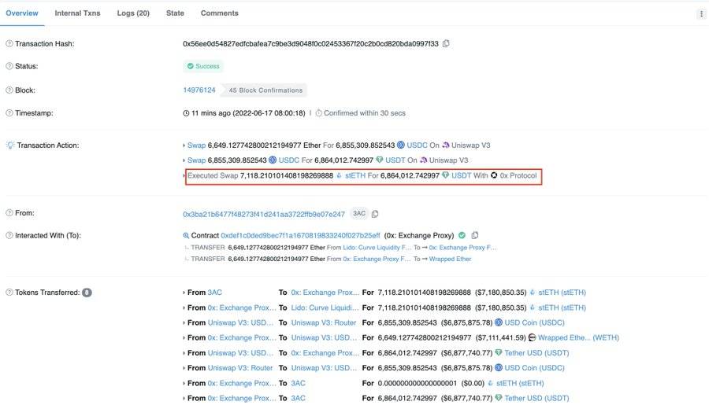Click the stETH icon in Executed Swap line

(x=339, y=175)
